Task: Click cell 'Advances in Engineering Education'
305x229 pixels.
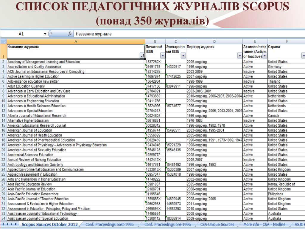Action: tap(76, 101)
